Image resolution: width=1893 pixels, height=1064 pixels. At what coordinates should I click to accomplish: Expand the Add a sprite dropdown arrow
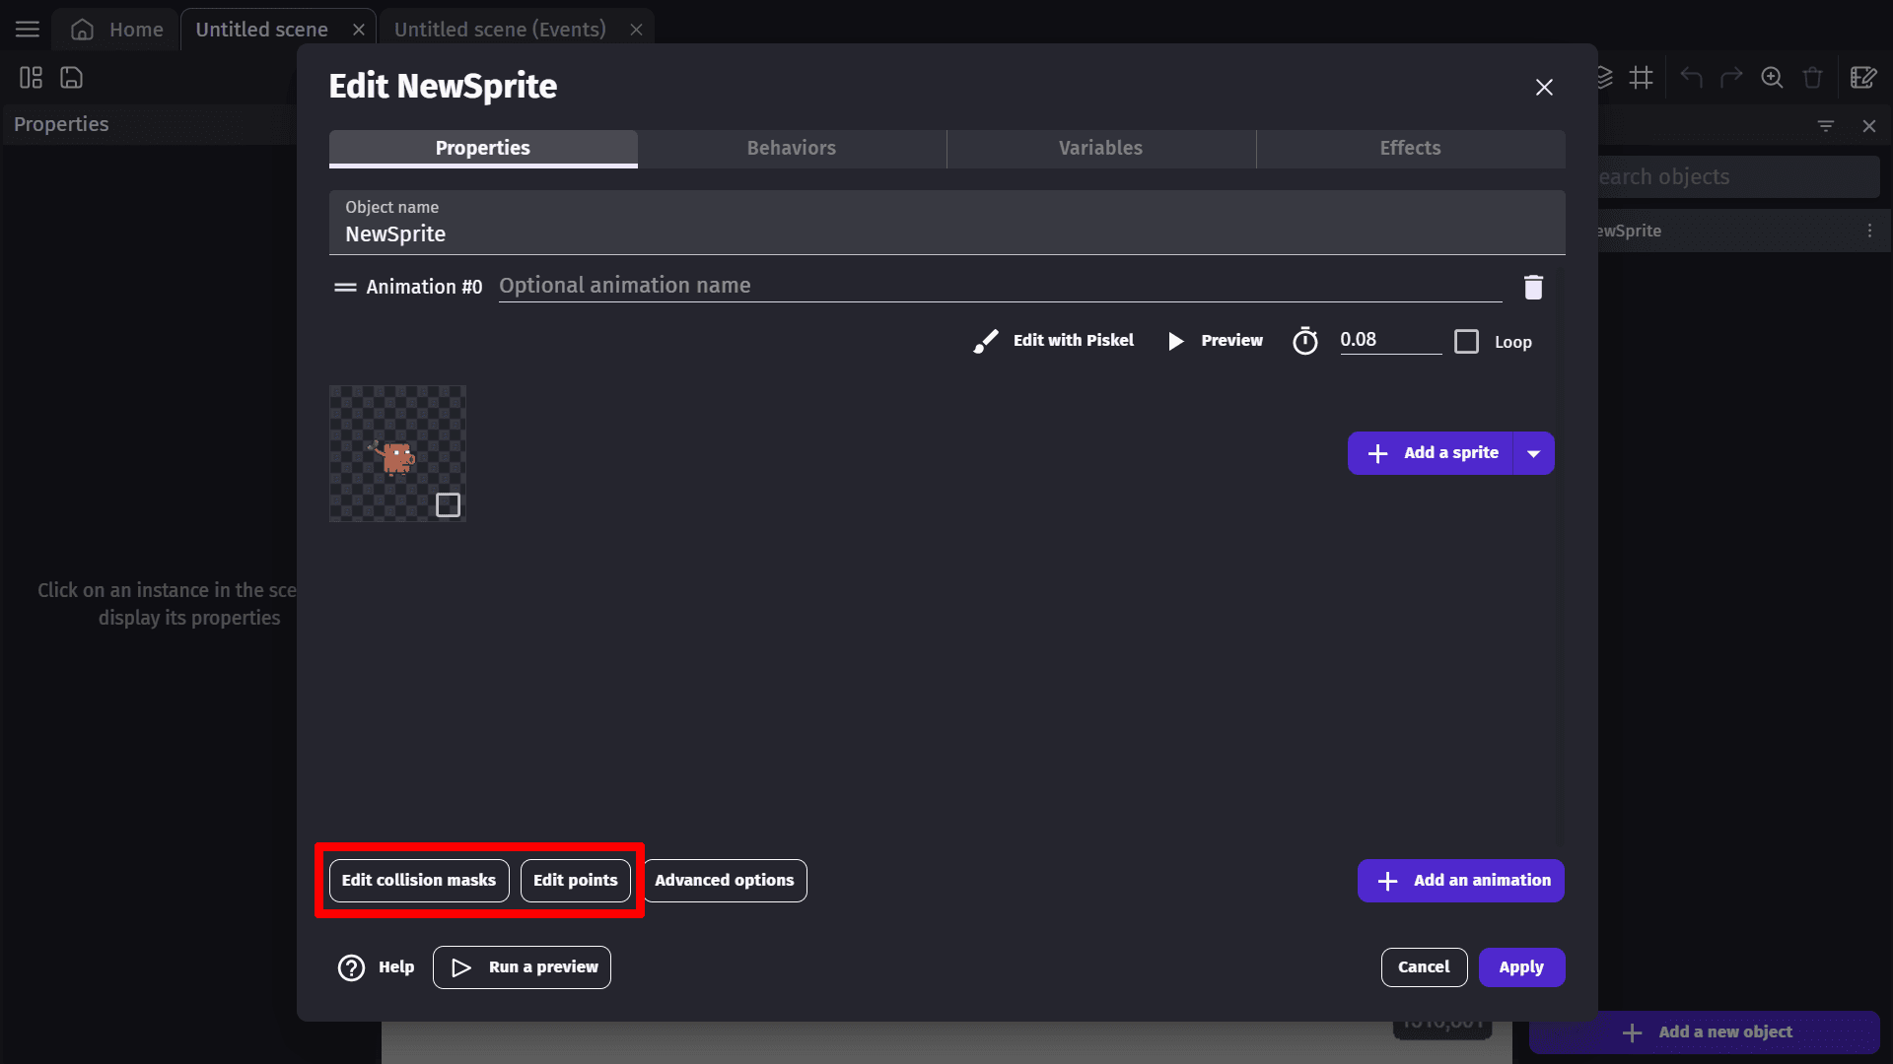tap(1533, 453)
